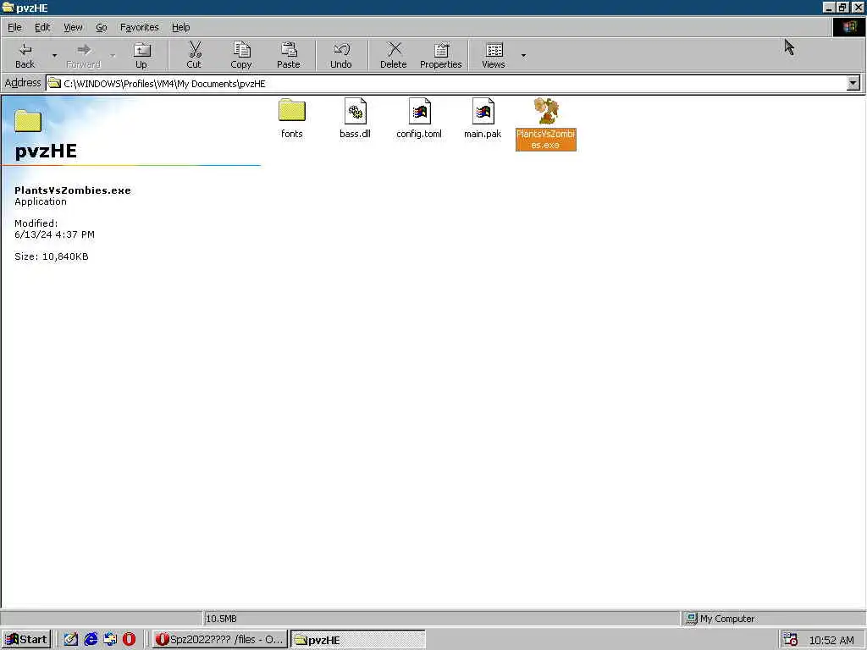Open the Edit menu
This screenshot has width=867, height=650.
42,27
